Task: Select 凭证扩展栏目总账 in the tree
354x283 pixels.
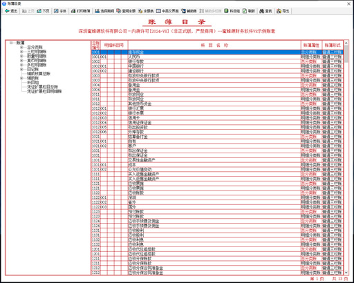Action: point(42,87)
